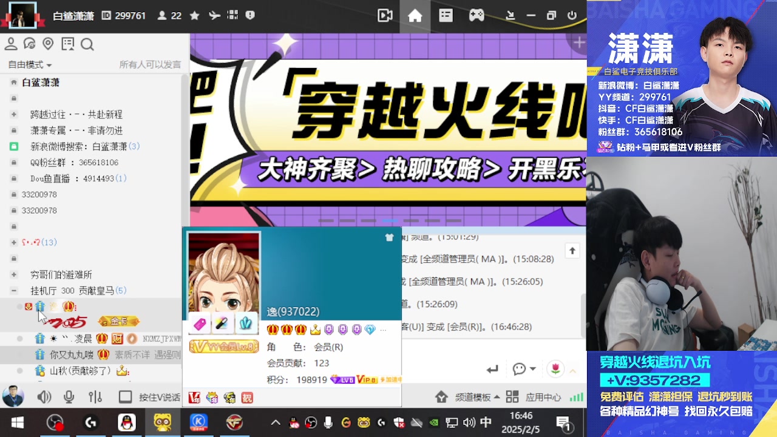Select the 新浪微博搜索 channel
The width and height of the screenshot is (777, 437).
coord(85,146)
